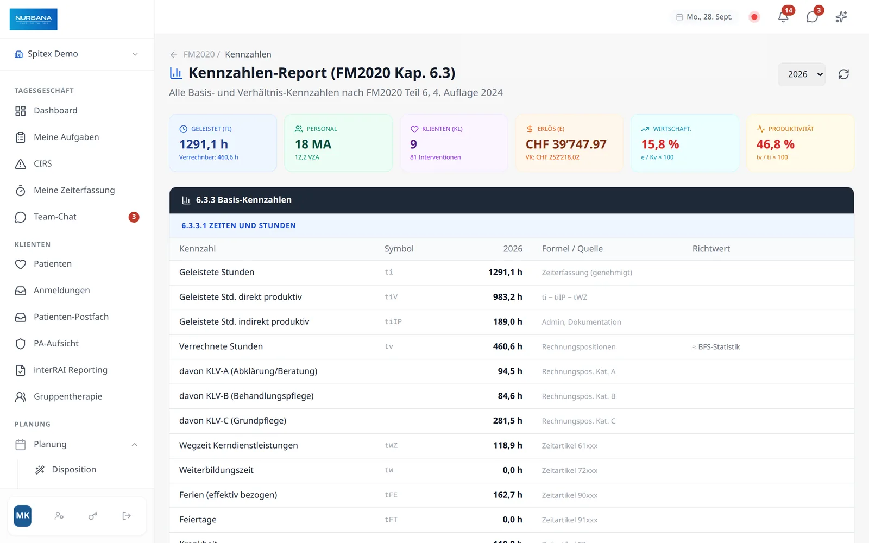Log out via the exit icon
Viewport: 869px width, 543px height.
pyautogui.click(x=127, y=516)
